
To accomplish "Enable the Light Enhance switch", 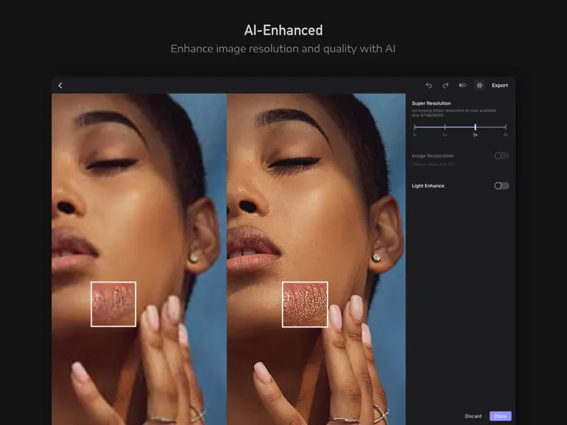I will (x=502, y=186).
